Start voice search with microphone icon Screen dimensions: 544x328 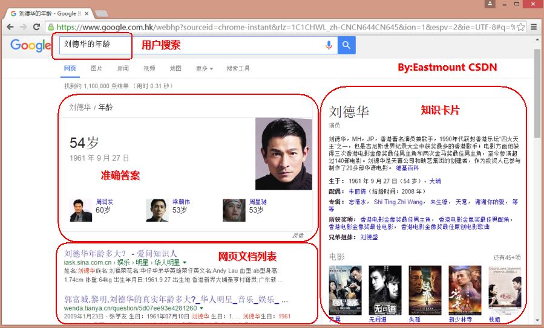coord(329,45)
